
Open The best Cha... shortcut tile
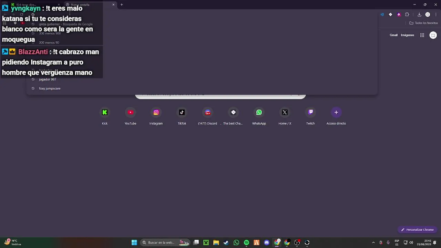pos(233,116)
